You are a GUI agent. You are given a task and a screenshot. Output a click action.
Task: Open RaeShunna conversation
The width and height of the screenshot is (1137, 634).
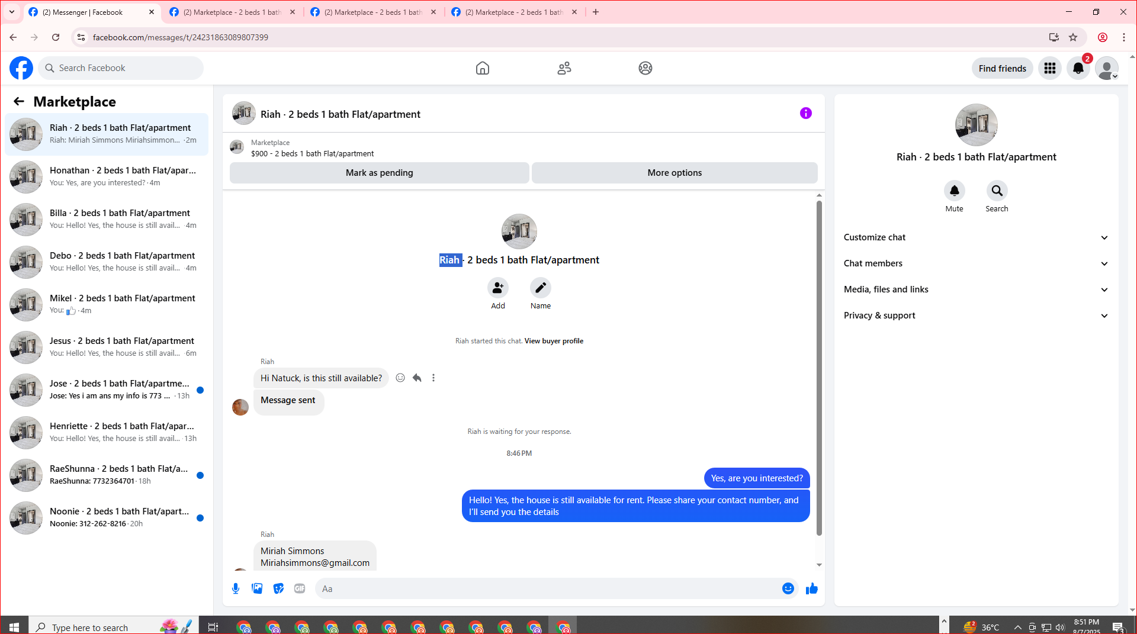click(x=107, y=475)
